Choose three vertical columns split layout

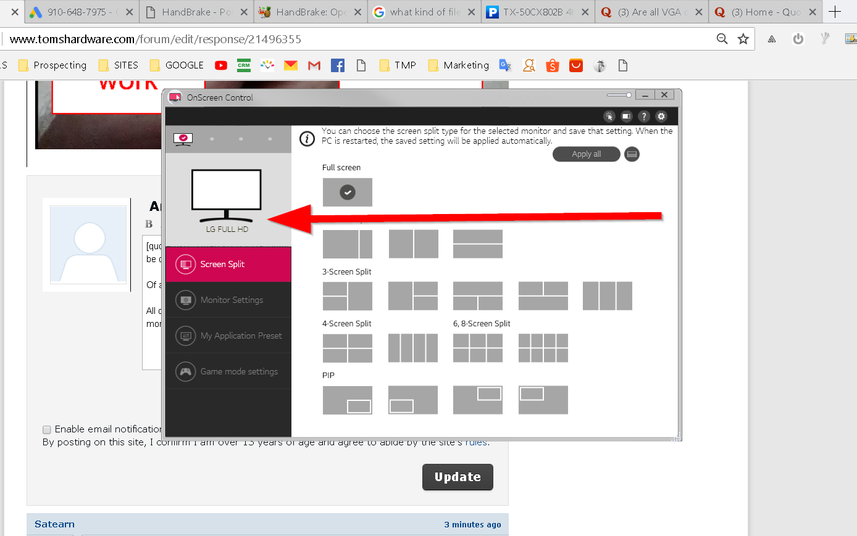point(608,295)
